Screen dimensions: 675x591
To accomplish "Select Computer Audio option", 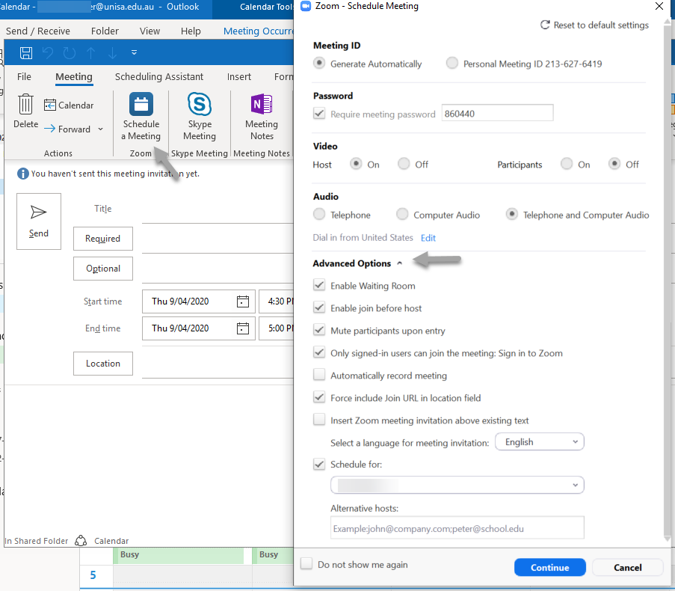I will [x=402, y=214].
